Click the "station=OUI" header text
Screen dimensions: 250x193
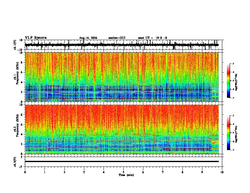(117, 38)
